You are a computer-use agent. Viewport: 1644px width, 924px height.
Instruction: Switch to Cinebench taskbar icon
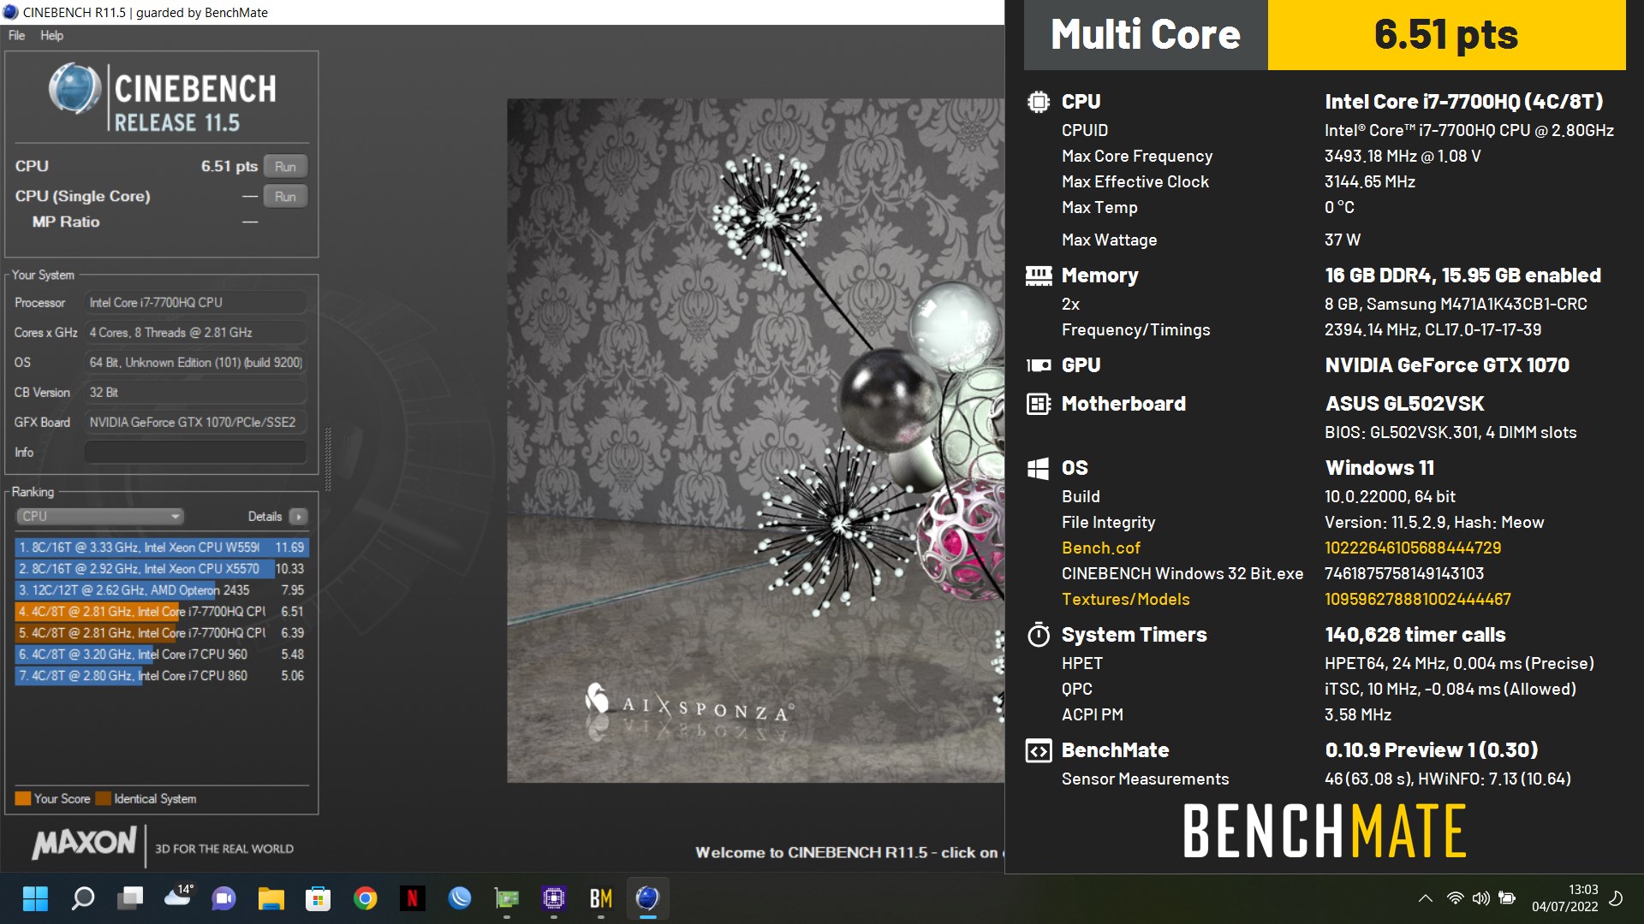coord(648,898)
